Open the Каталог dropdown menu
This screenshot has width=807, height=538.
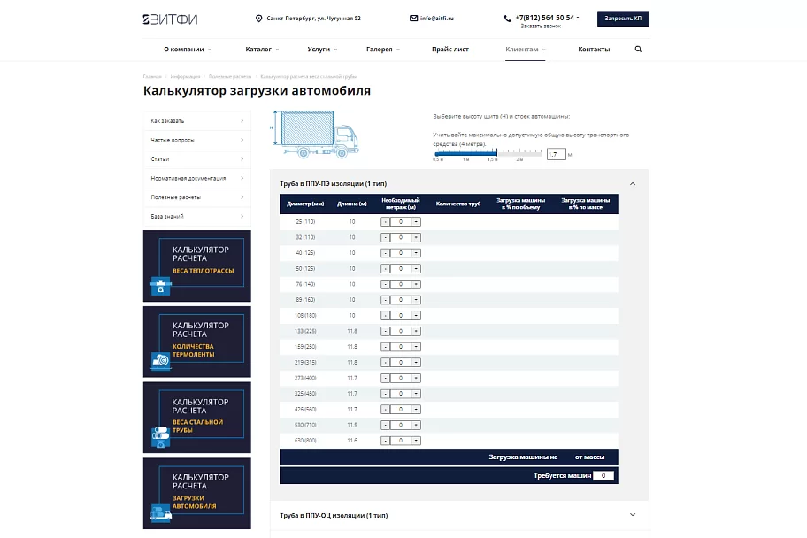[262, 50]
